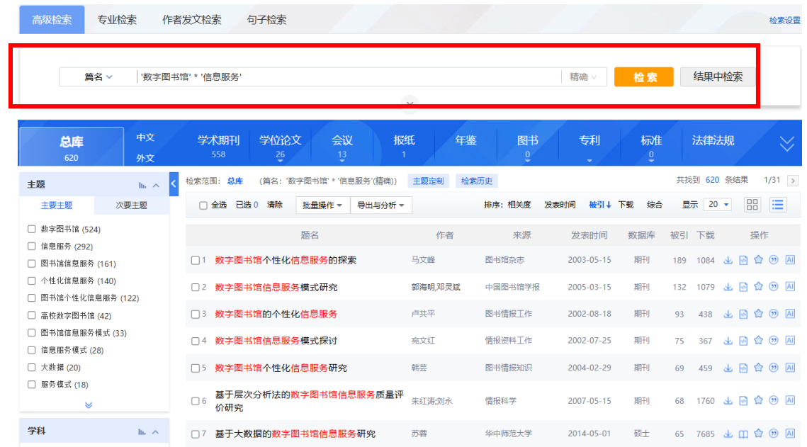Click the favorite star icon on row 3
Viewport: 807px width, 447px height.
pos(758,314)
